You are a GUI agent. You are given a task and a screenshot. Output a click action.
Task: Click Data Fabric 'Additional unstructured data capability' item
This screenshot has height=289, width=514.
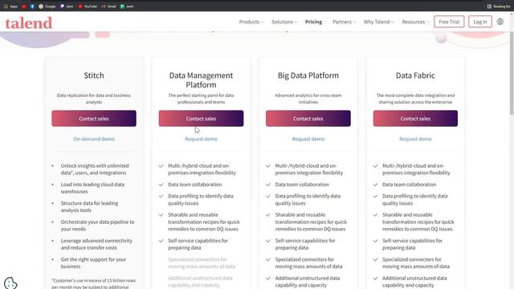[414, 282]
